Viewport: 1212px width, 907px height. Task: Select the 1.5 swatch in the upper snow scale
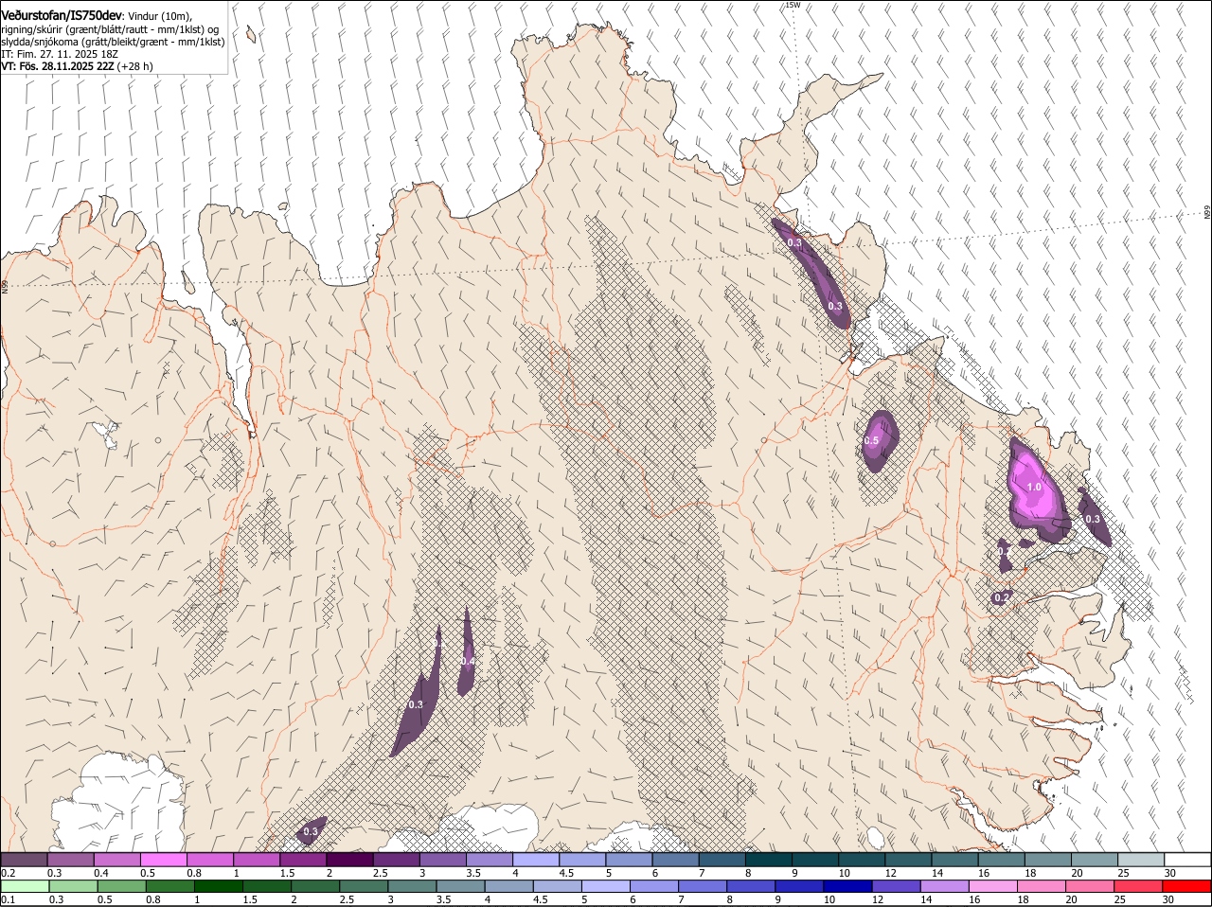click(x=303, y=860)
